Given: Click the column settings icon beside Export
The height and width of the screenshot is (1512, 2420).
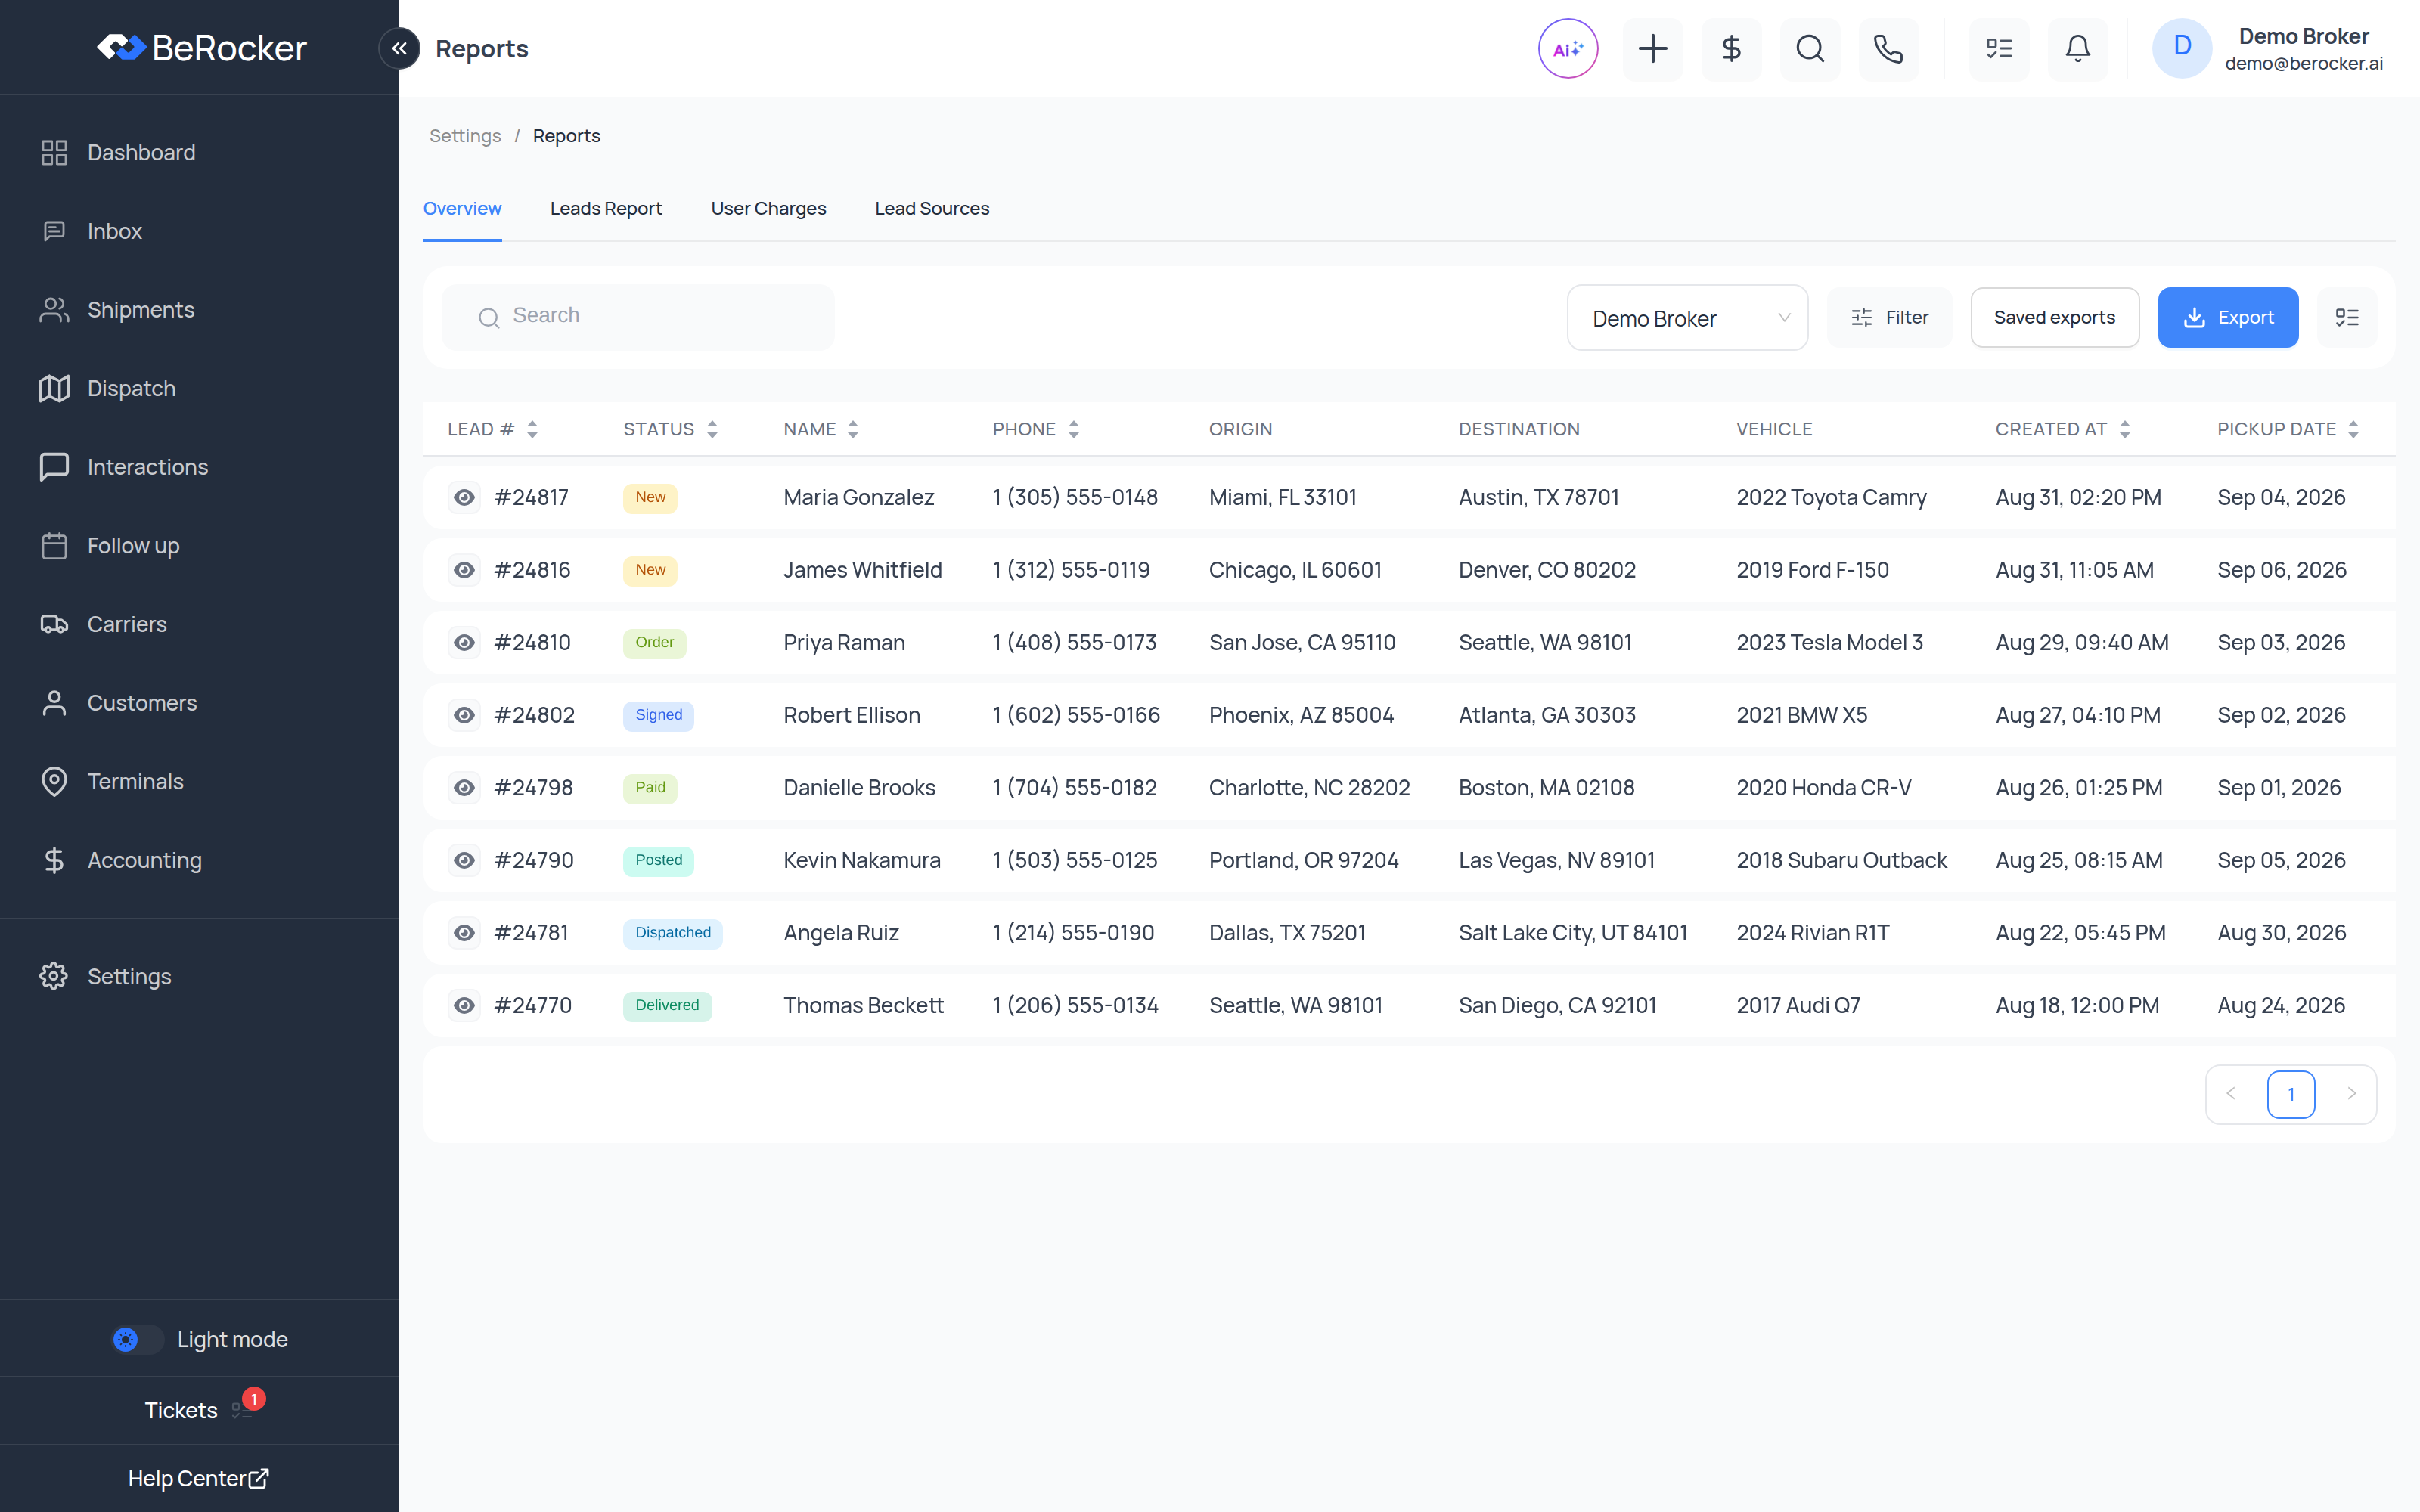Looking at the screenshot, I should 2346,317.
